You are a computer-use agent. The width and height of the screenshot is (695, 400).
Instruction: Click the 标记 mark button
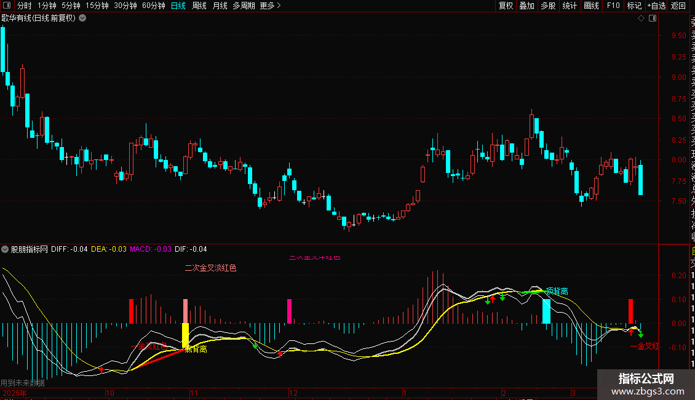[x=634, y=6]
